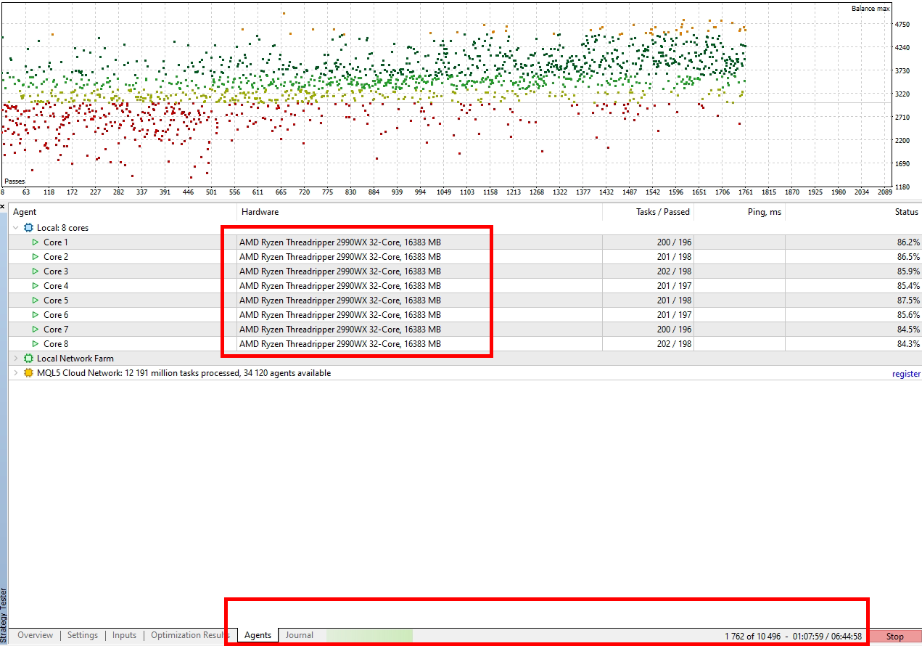Click the Local 8 cores processor icon
This screenshot has width=922, height=646.
click(x=29, y=228)
